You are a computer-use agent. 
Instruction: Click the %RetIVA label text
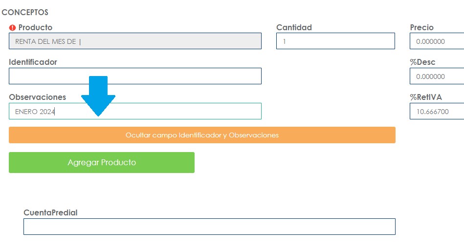point(426,97)
